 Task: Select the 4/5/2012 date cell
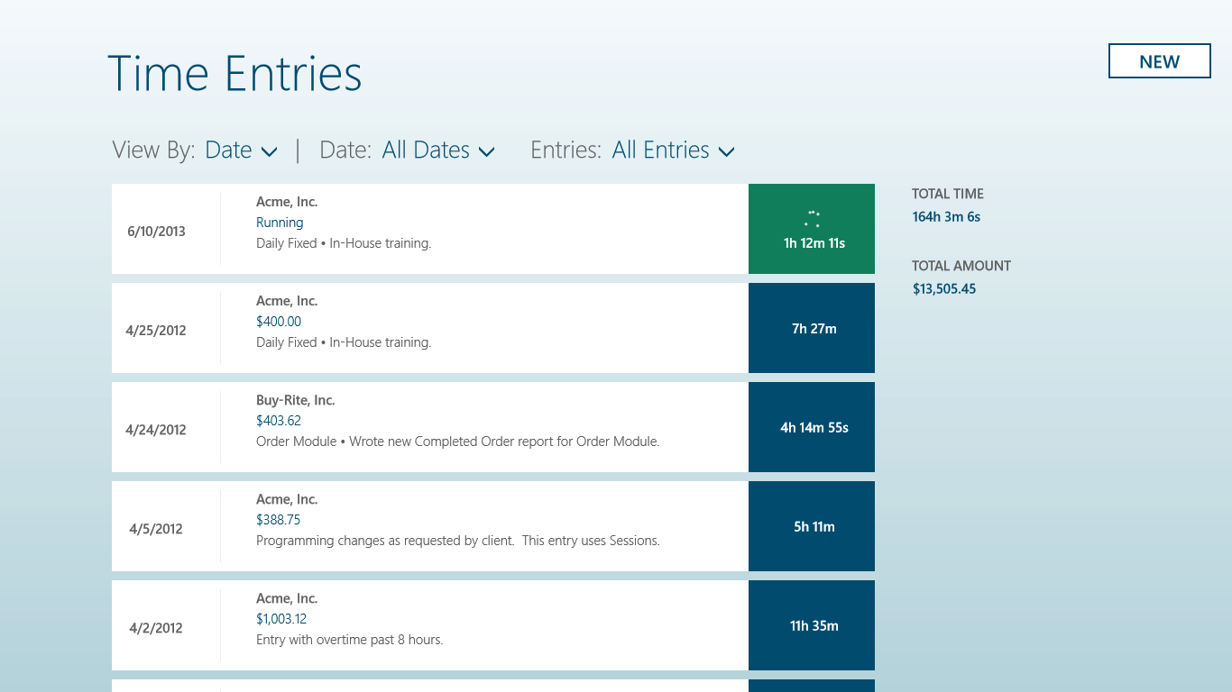(156, 529)
